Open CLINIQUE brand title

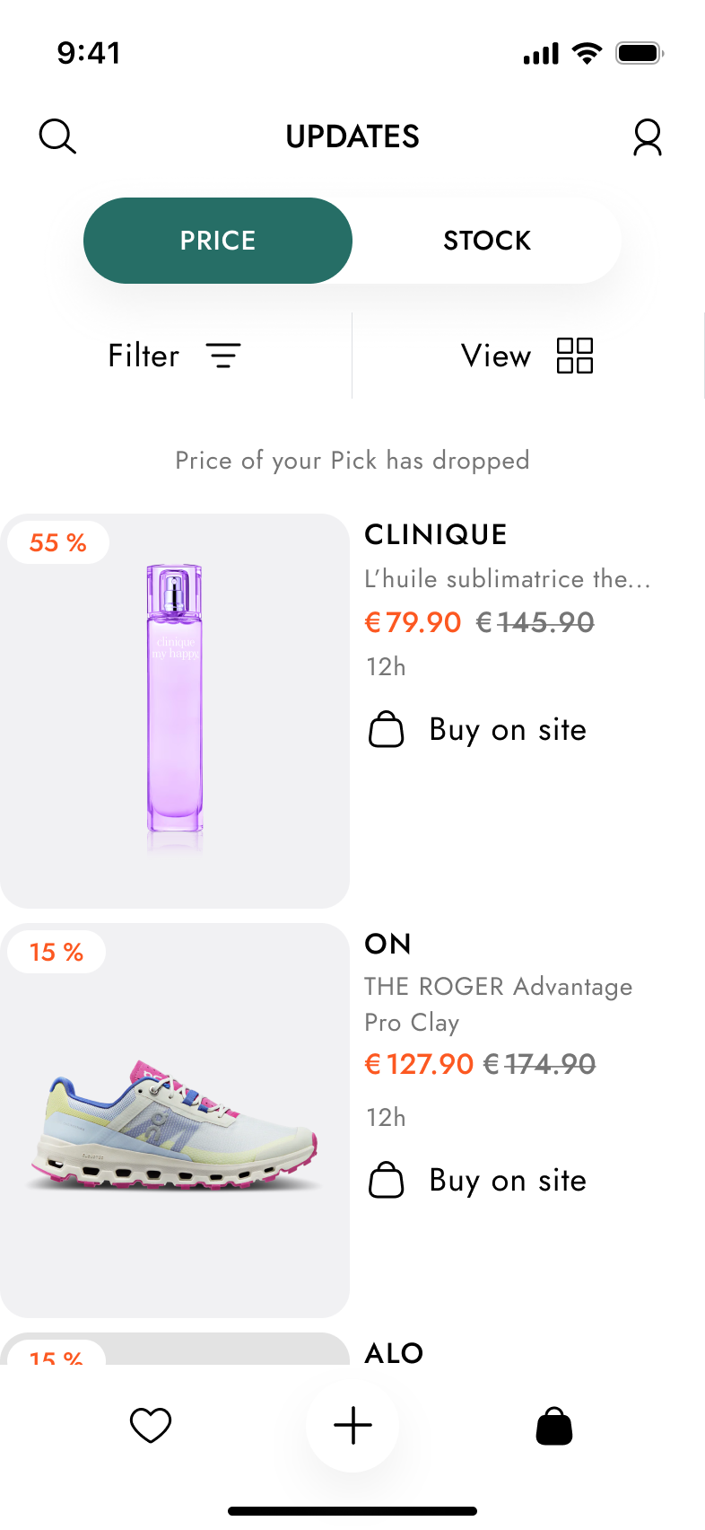[436, 534]
